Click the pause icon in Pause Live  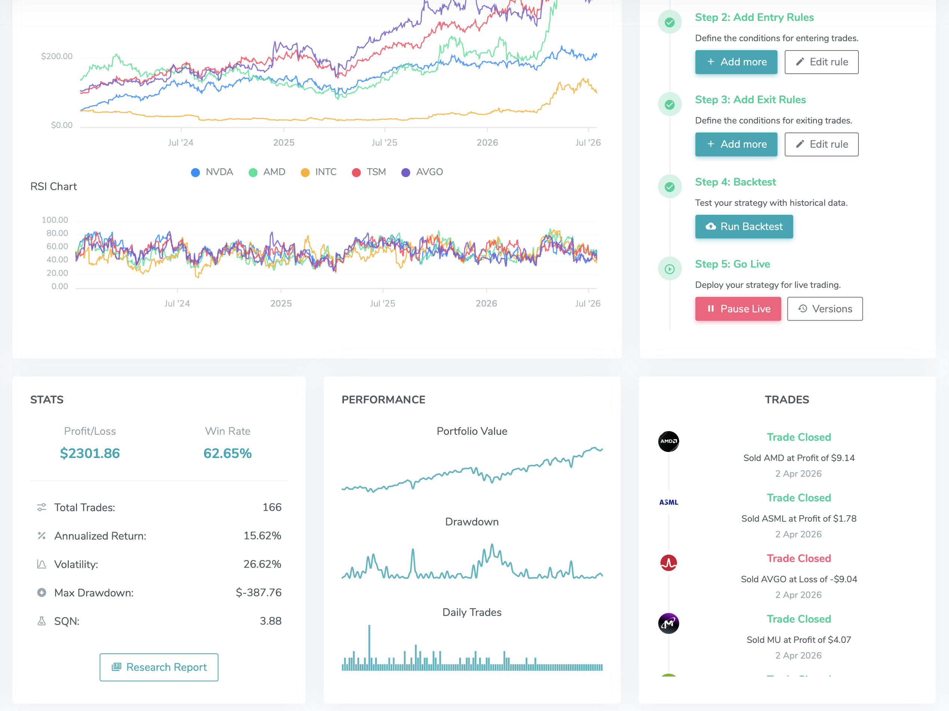coord(711,308)
